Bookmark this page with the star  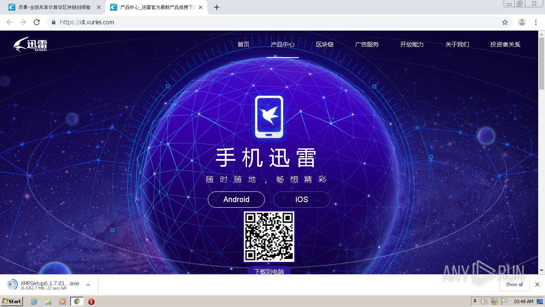tap(505, 22)
